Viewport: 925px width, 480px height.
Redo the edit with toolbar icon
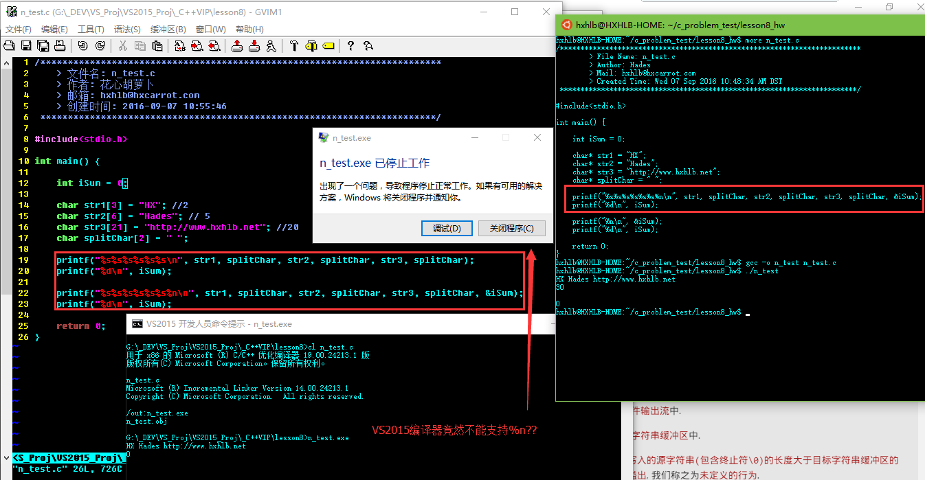(100, 46)
